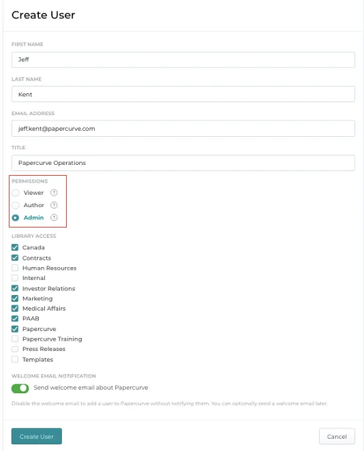Select the Author permission radio button
The width and height of the screenshot is (364, 451).
point(16,205)
